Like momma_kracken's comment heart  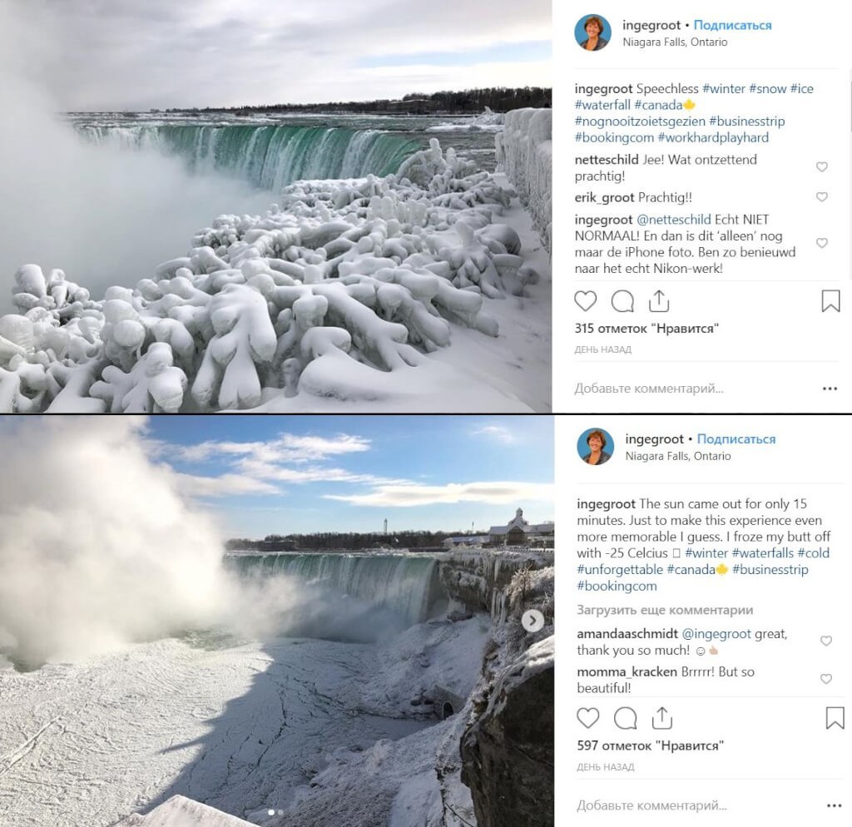[x=826, y=679]
